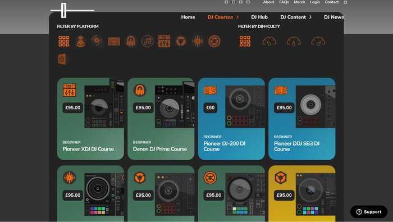Click Pioneer XDJ controller thumbnail image
393x222 pixels.
[104, 103]
